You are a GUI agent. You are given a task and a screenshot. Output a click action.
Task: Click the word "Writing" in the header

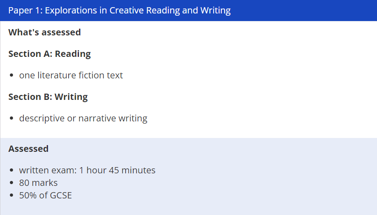[x=215, y=10]
